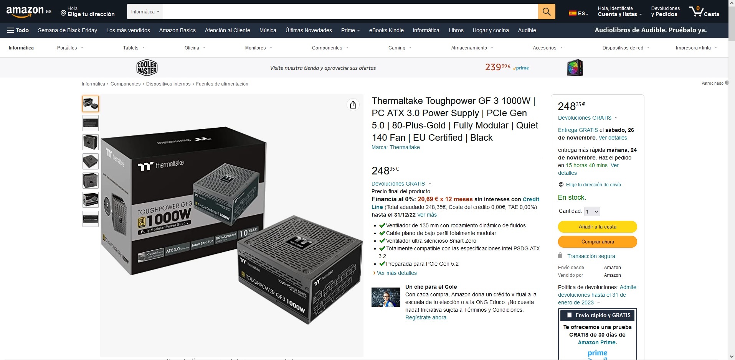Viewport: 735px width, 360px height.
Task: Click the Cooler Master logo banner
Action: (147, 68)
